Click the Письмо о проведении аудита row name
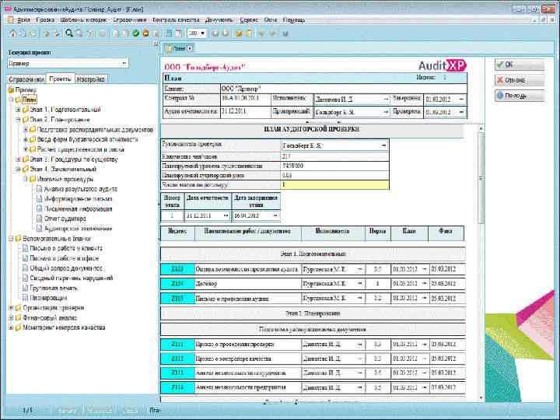This screenshot has height=420, width=560. click(232, 299)
